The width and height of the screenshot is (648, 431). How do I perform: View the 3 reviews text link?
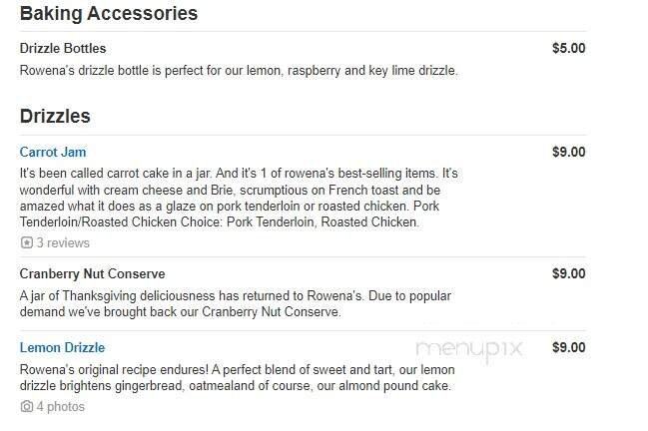tap(63, 242)
